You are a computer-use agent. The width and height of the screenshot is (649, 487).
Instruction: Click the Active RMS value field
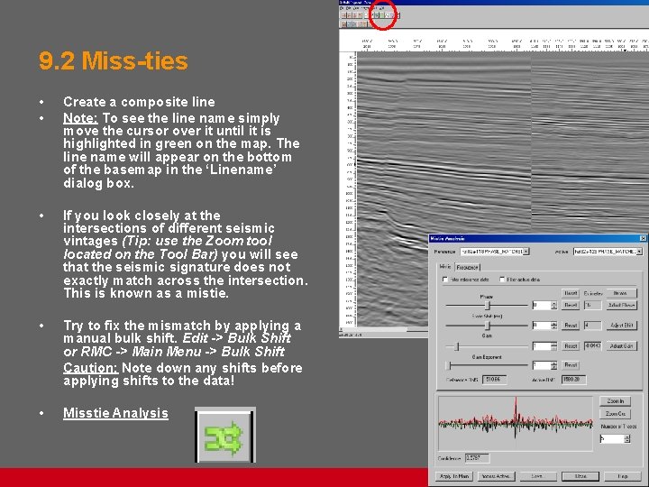pyautogui.click(x=573, y=380)
